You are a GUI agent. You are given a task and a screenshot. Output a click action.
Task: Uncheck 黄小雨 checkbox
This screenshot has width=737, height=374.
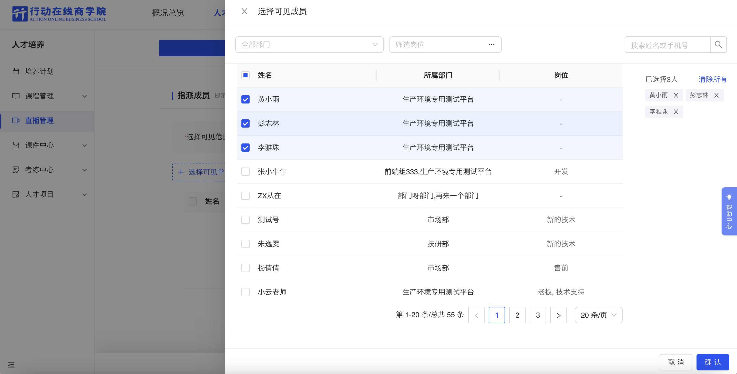point(245,99)
